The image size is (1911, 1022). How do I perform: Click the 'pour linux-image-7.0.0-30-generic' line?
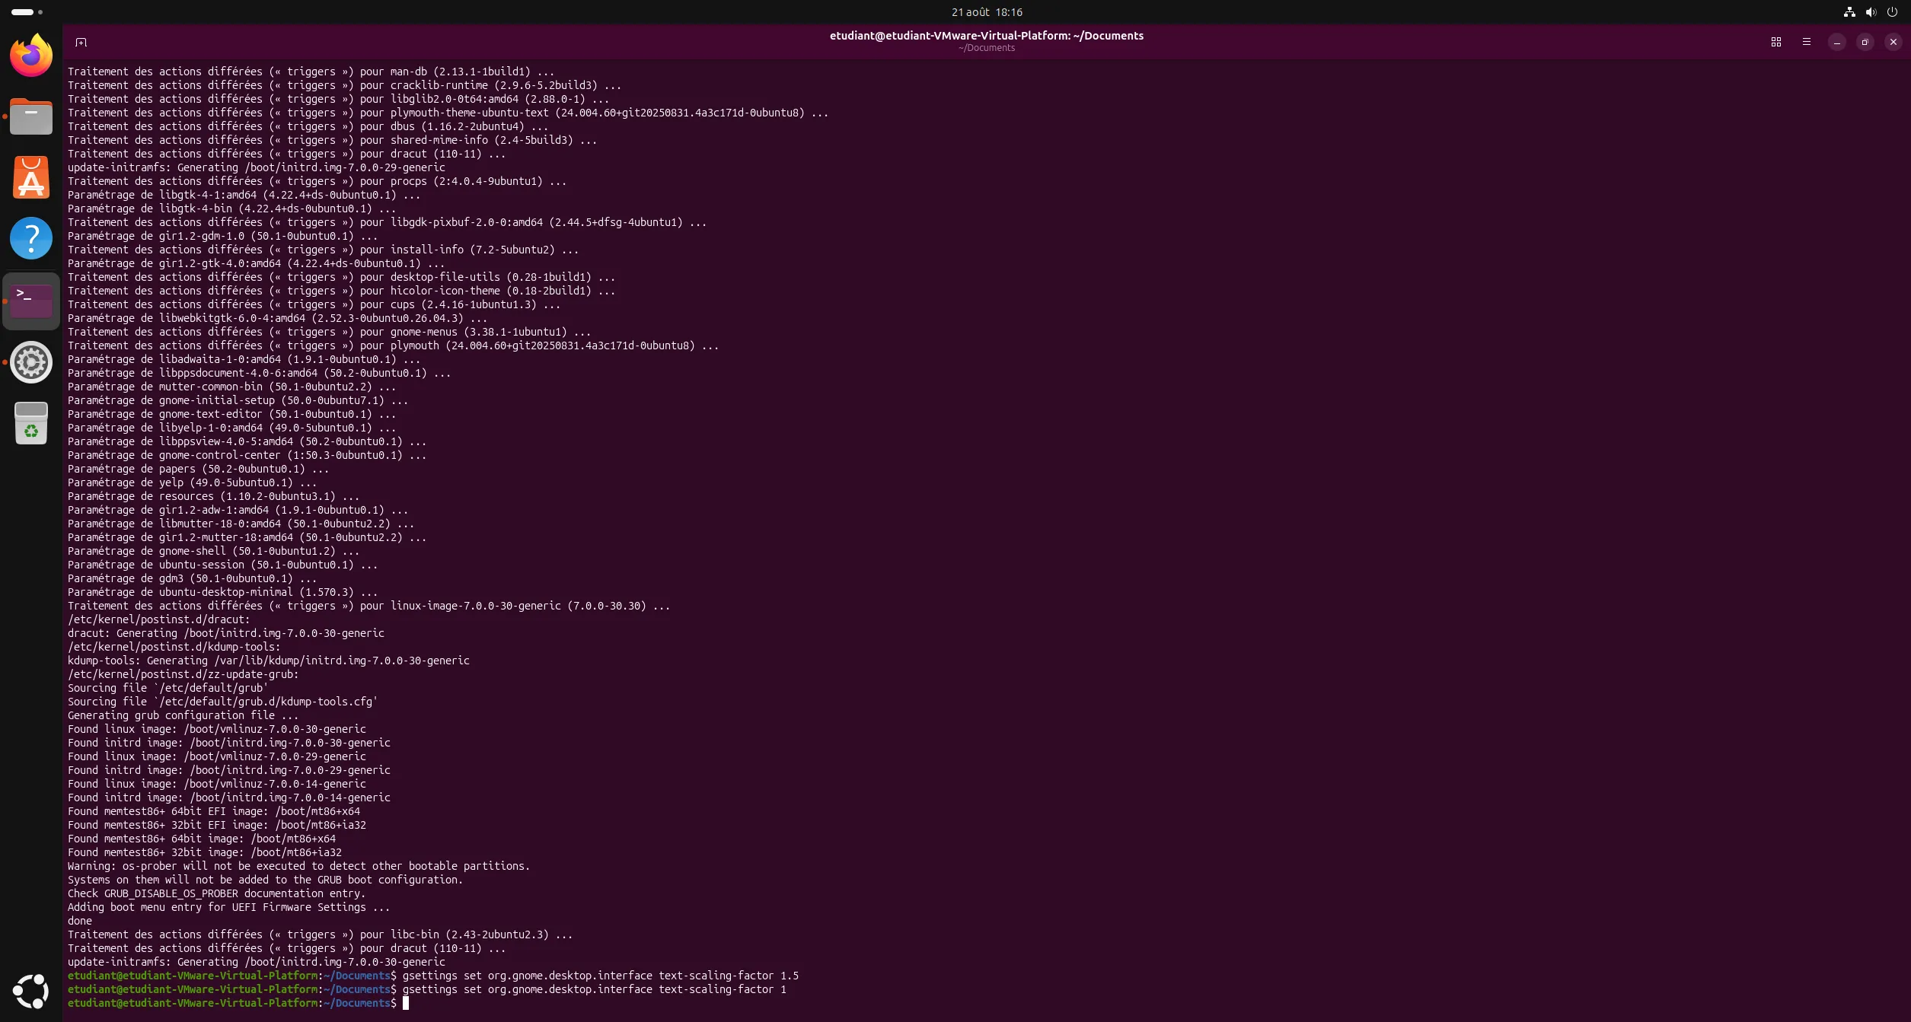[368, 606]
